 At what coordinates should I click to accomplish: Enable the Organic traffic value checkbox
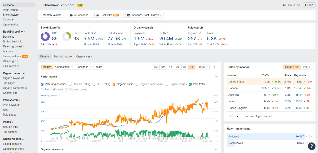pos(137,84)
